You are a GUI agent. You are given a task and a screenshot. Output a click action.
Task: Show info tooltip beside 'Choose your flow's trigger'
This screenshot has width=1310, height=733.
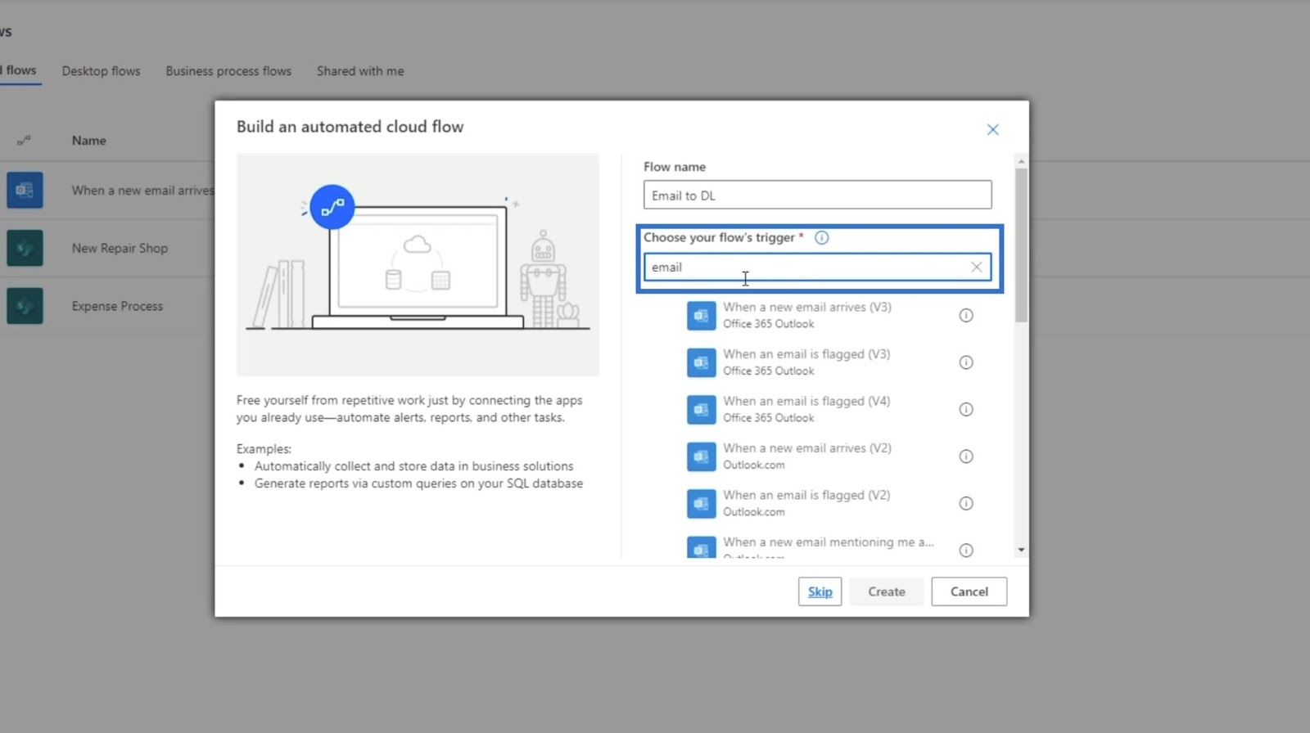[x=821, y=237]
